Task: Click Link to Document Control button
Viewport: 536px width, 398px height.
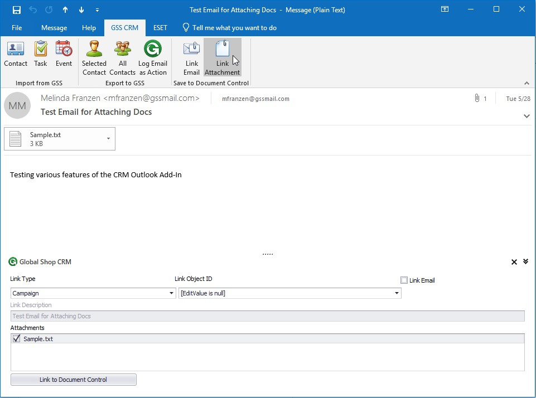Action: click(74, 380)
